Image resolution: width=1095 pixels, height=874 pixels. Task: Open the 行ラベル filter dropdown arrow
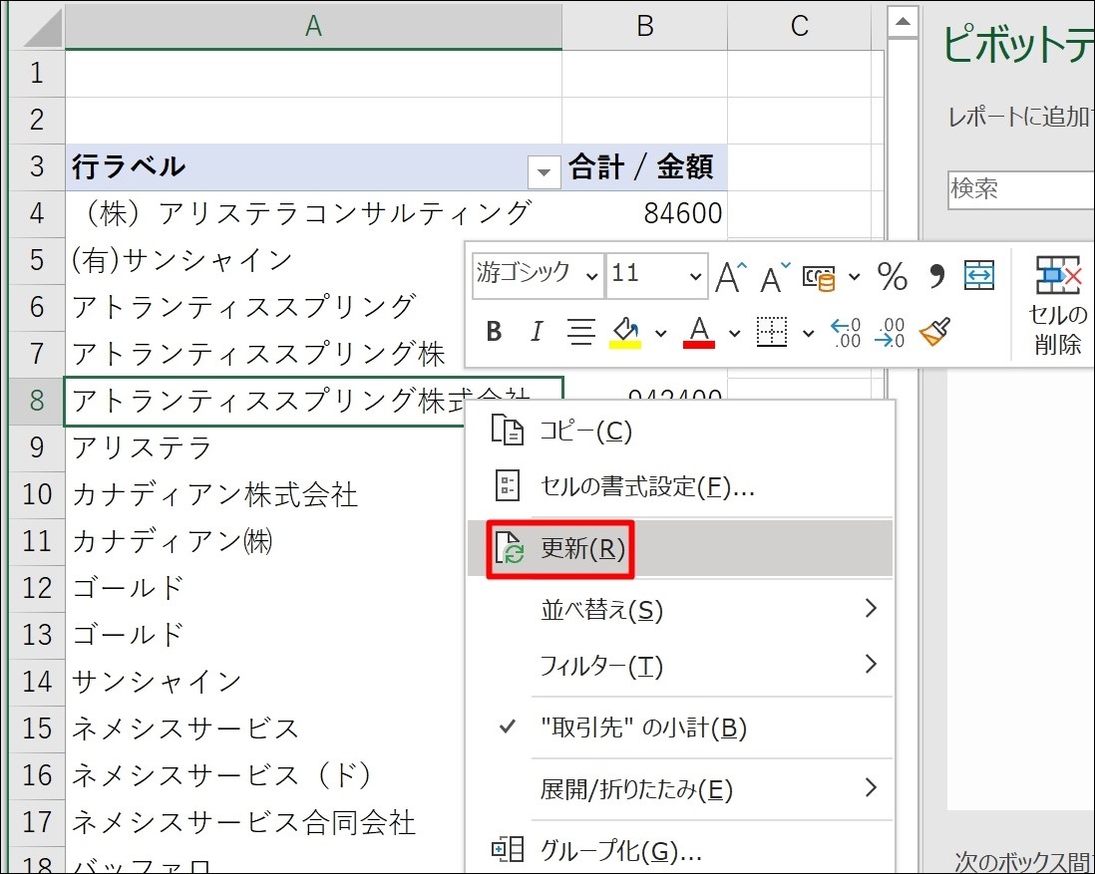[543, 171]
